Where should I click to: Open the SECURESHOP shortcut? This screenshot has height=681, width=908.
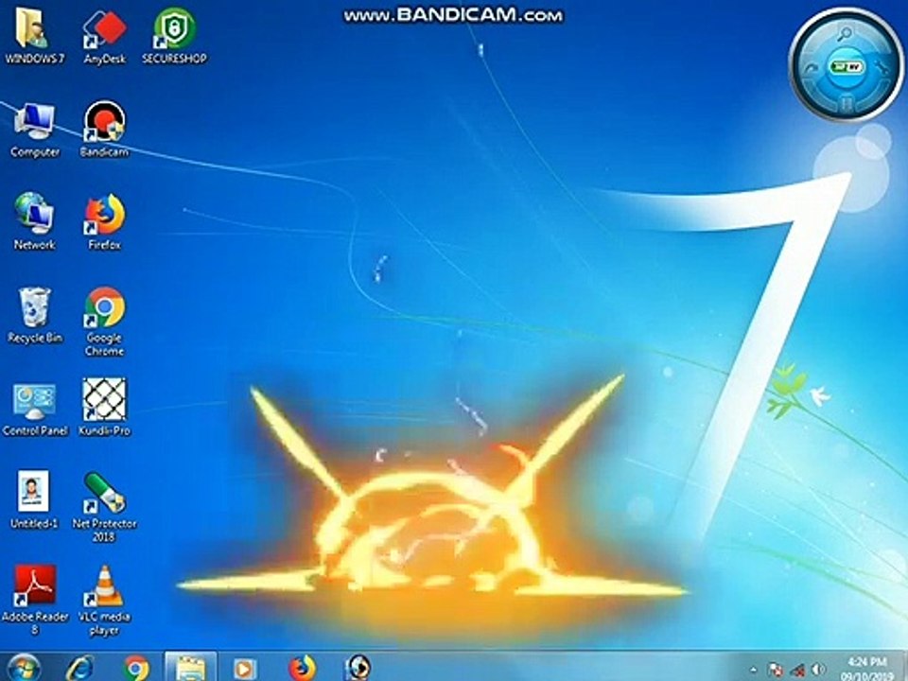click(174, 36)
